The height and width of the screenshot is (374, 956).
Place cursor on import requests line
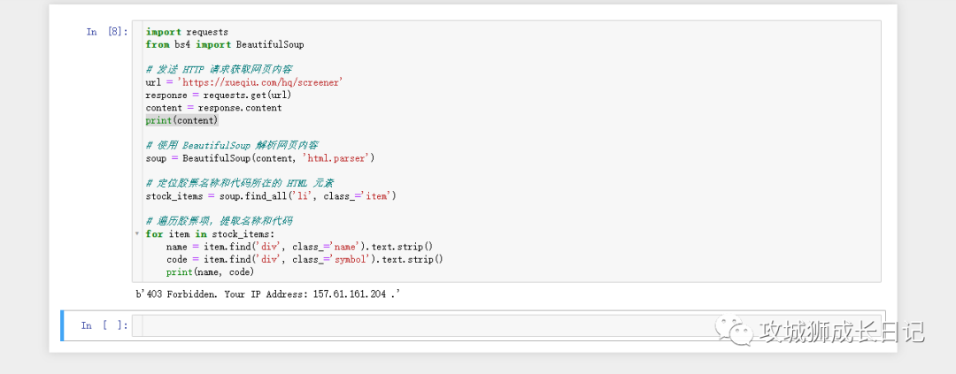click(x=187, y=32)
